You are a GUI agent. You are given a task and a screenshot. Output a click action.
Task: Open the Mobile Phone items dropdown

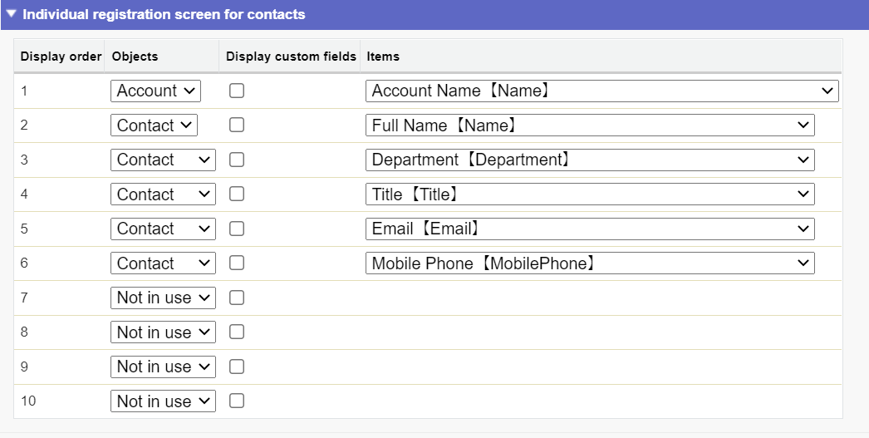[x=590, y=263]
